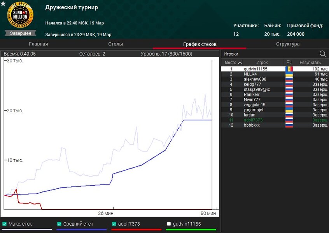Click the flag icon beside NLLK4
The width and height of the screenshot is (329, 233).
click(x=289, y=74)
